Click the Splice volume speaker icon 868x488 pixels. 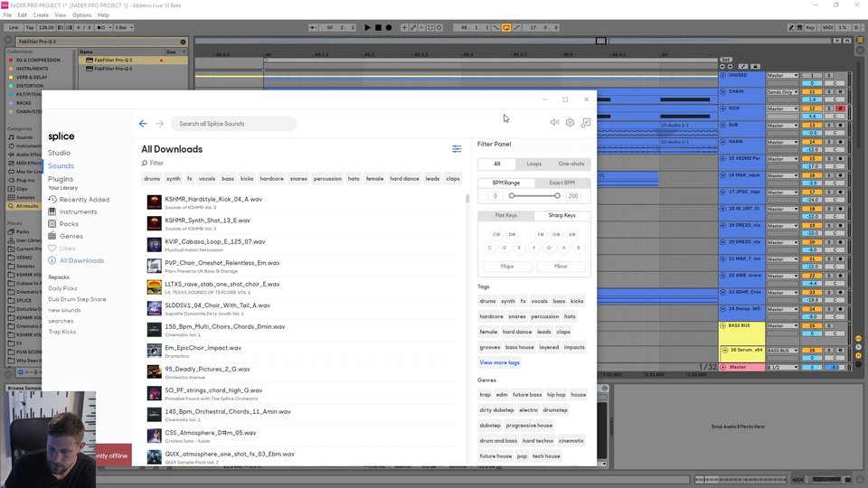coord(554,122)
